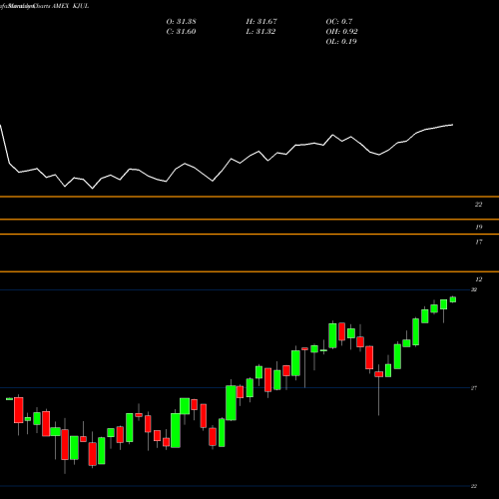Click the last green candlestick on the chart
This screenshot has height=499, width=499.
point(453,299)
